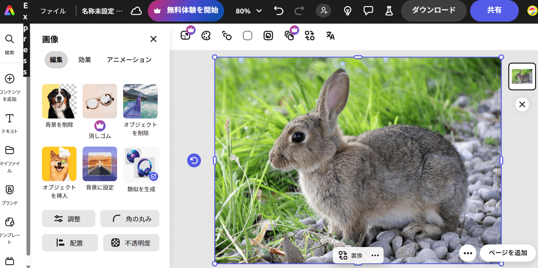Click the 名称未設定 document title
Screen dimensions: 538x268
pos(102,11)
